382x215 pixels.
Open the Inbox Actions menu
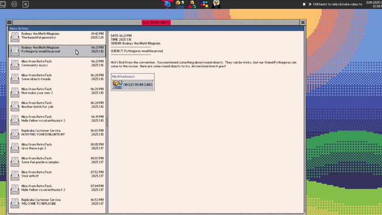pos(19,28)
